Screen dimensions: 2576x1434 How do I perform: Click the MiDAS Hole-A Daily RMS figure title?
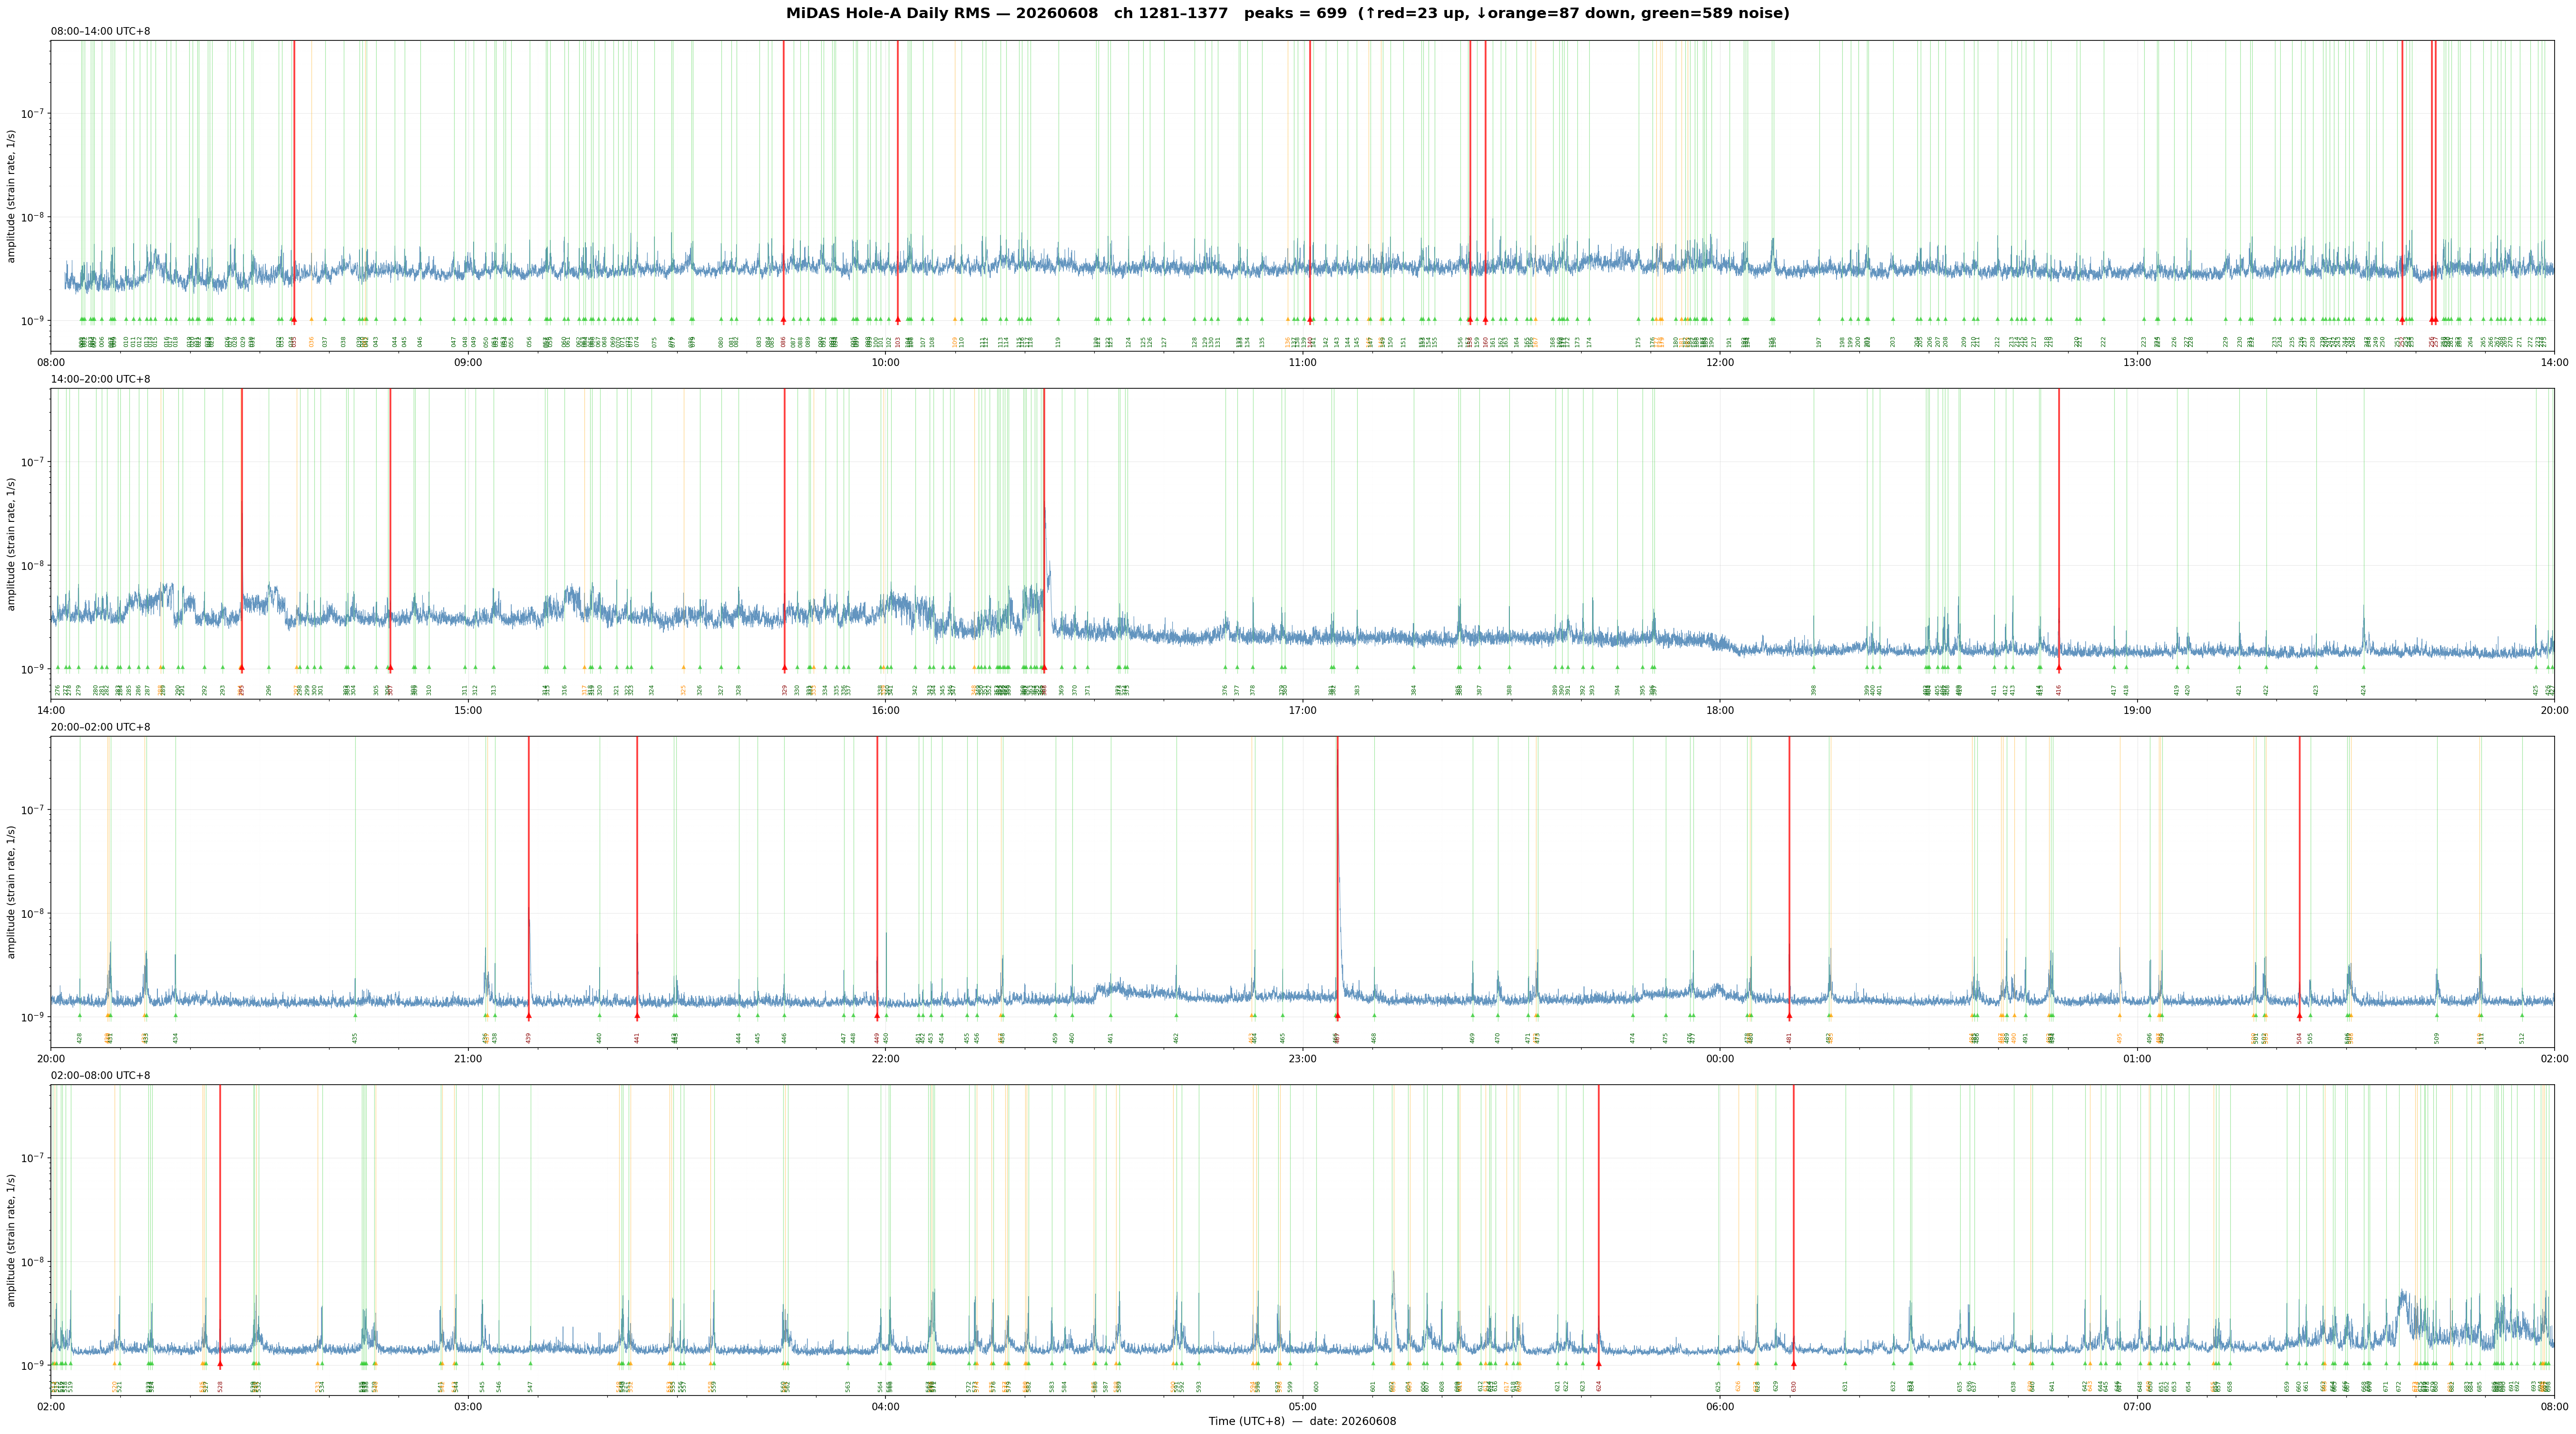(1287, 13)
